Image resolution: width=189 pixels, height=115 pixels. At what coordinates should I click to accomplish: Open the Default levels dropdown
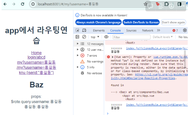[x=163, y=37]
